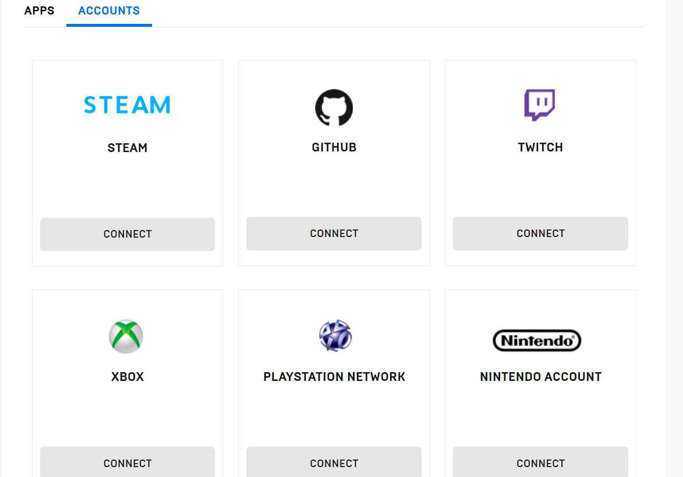
Task: Click the STEAM card title
Action: pyautogui.click(x=128, y=148)
